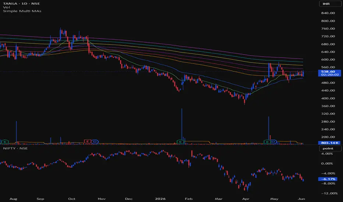Select the Vol indicator legend

(x=6, y=7)
